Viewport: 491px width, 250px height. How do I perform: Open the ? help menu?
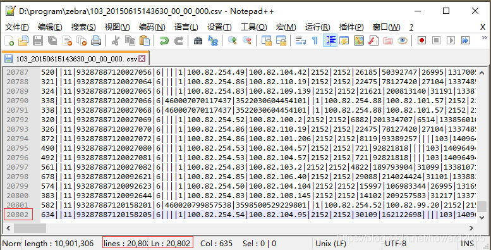pyautogui.click(x=411, y=27)
